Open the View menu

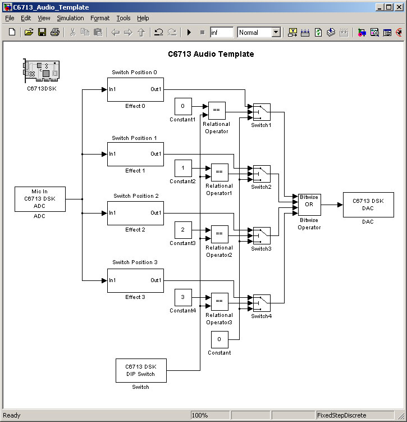[x=44, y=18]
